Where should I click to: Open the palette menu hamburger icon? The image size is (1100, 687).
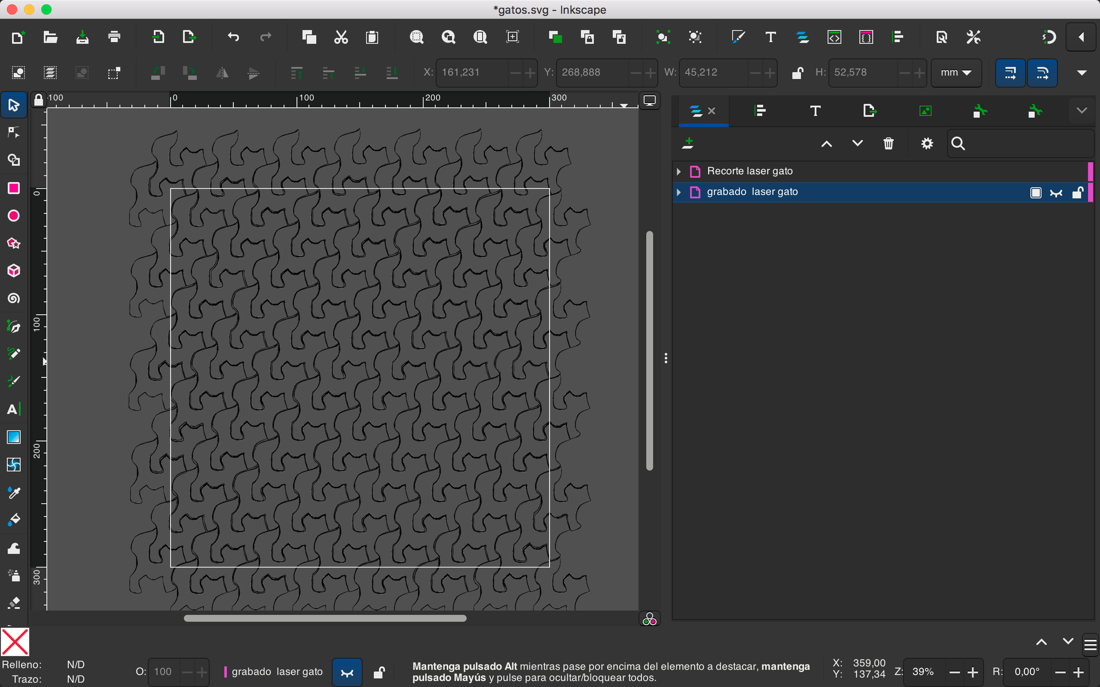[1091, 645]
